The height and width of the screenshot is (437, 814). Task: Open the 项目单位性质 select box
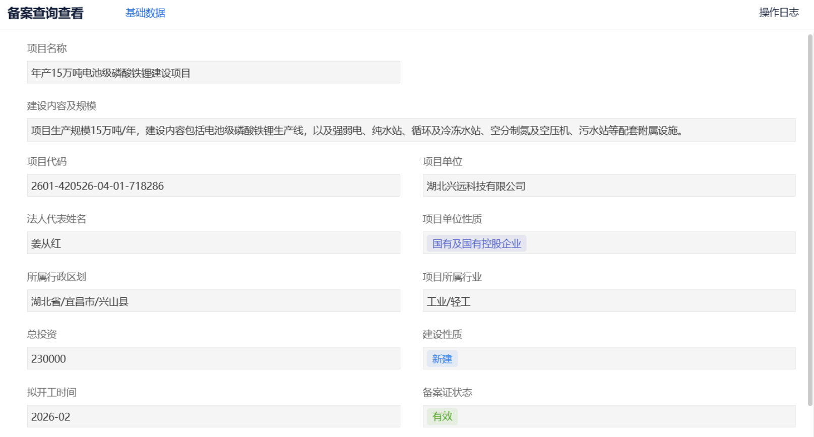coord(655,243)
